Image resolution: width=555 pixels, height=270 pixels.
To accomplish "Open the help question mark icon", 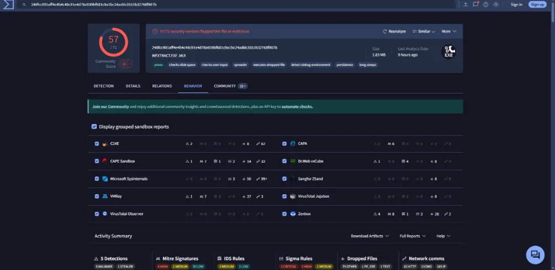I will click(x=485, y=4).
